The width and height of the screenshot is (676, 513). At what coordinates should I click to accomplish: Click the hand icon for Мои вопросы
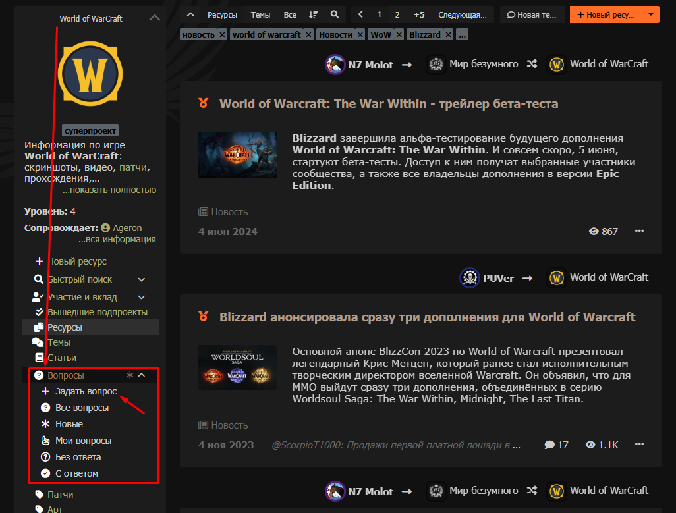[x=45, y=441]
